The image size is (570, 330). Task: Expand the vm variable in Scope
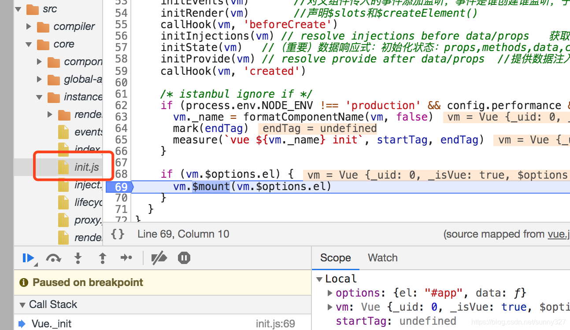tap(330, 307)
